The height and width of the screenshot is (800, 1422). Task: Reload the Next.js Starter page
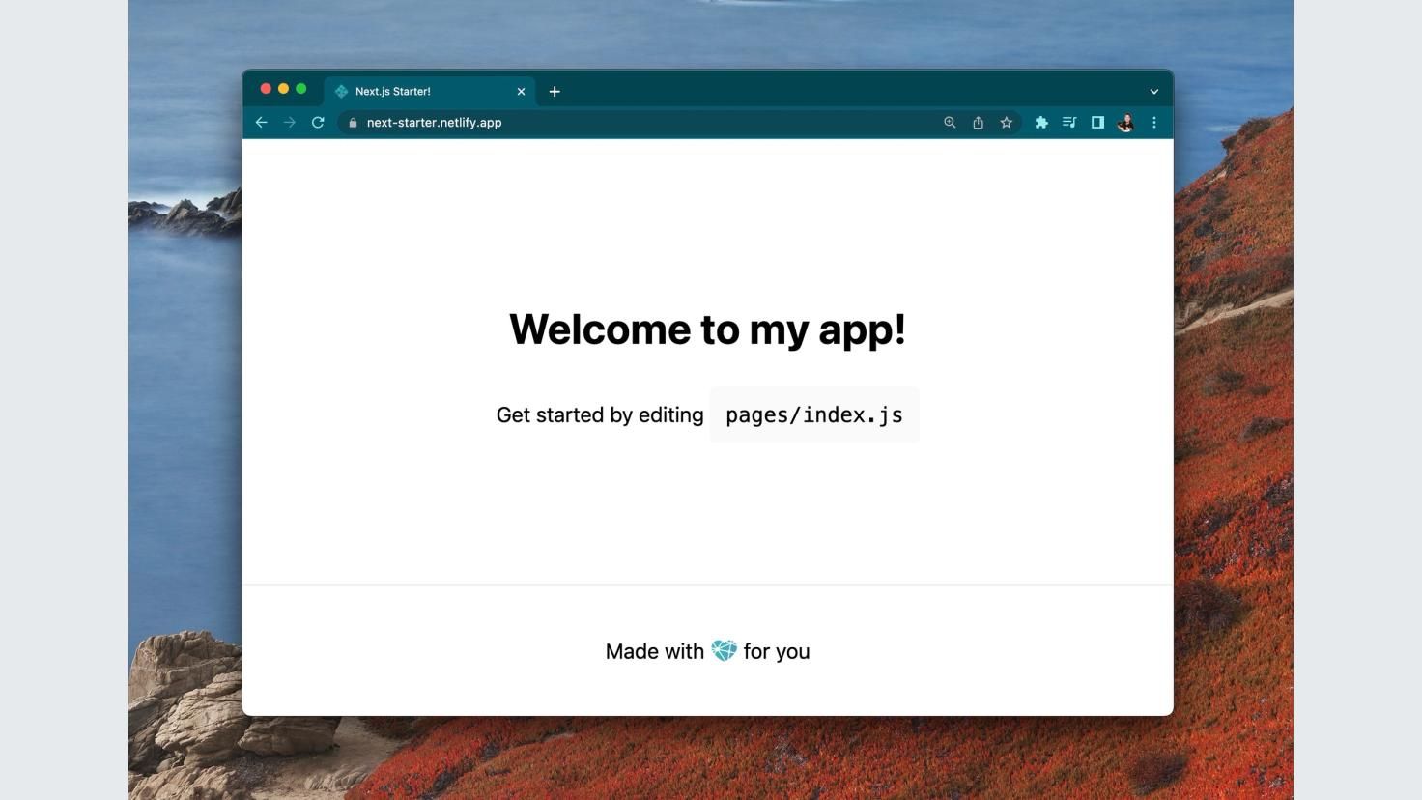[318, 123]
